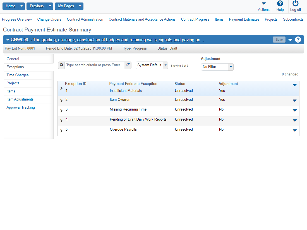Image resolution: width=307 pixels, height=230 pixels.
Task: Open Subcontracts link
Action: pos(293,19)
